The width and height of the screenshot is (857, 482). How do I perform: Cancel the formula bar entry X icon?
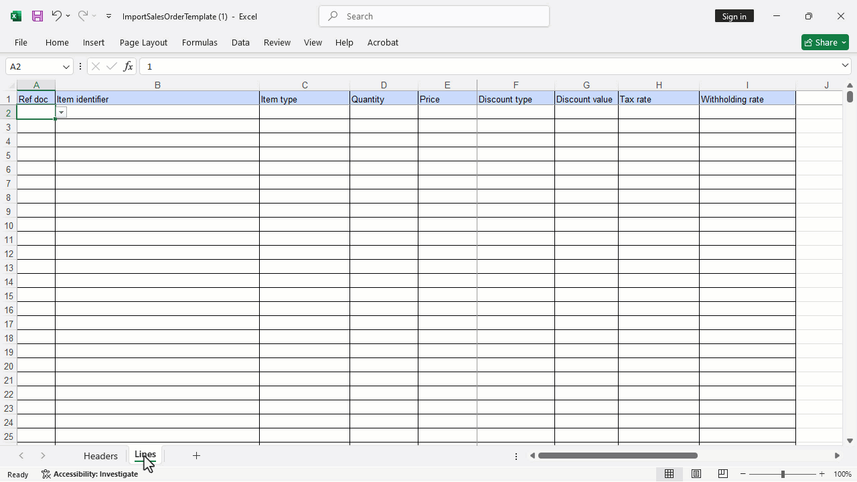click(96, 66)
